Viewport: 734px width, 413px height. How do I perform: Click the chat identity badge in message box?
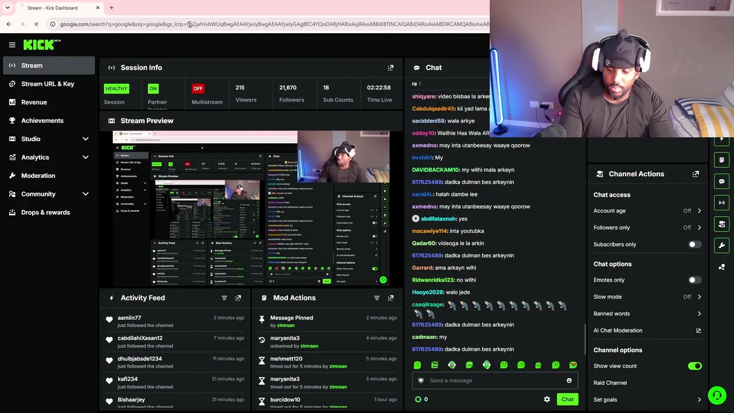coord(421,380)
